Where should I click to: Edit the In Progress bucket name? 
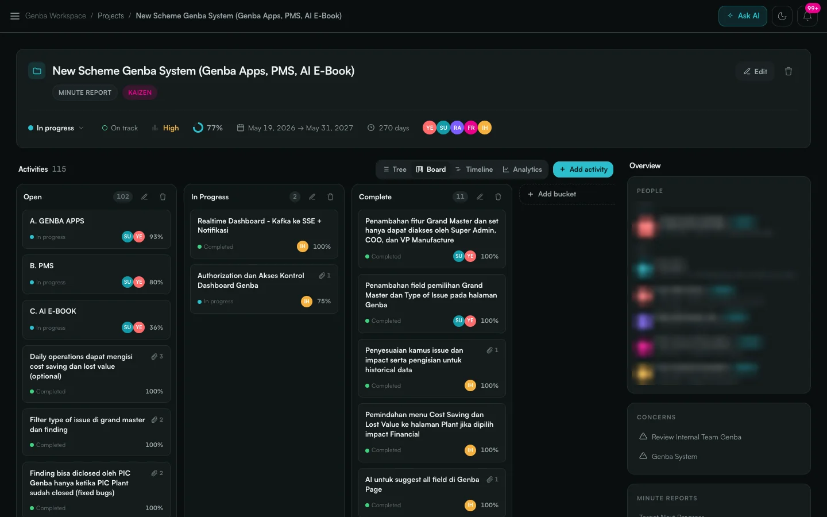(x=312, y=197)
